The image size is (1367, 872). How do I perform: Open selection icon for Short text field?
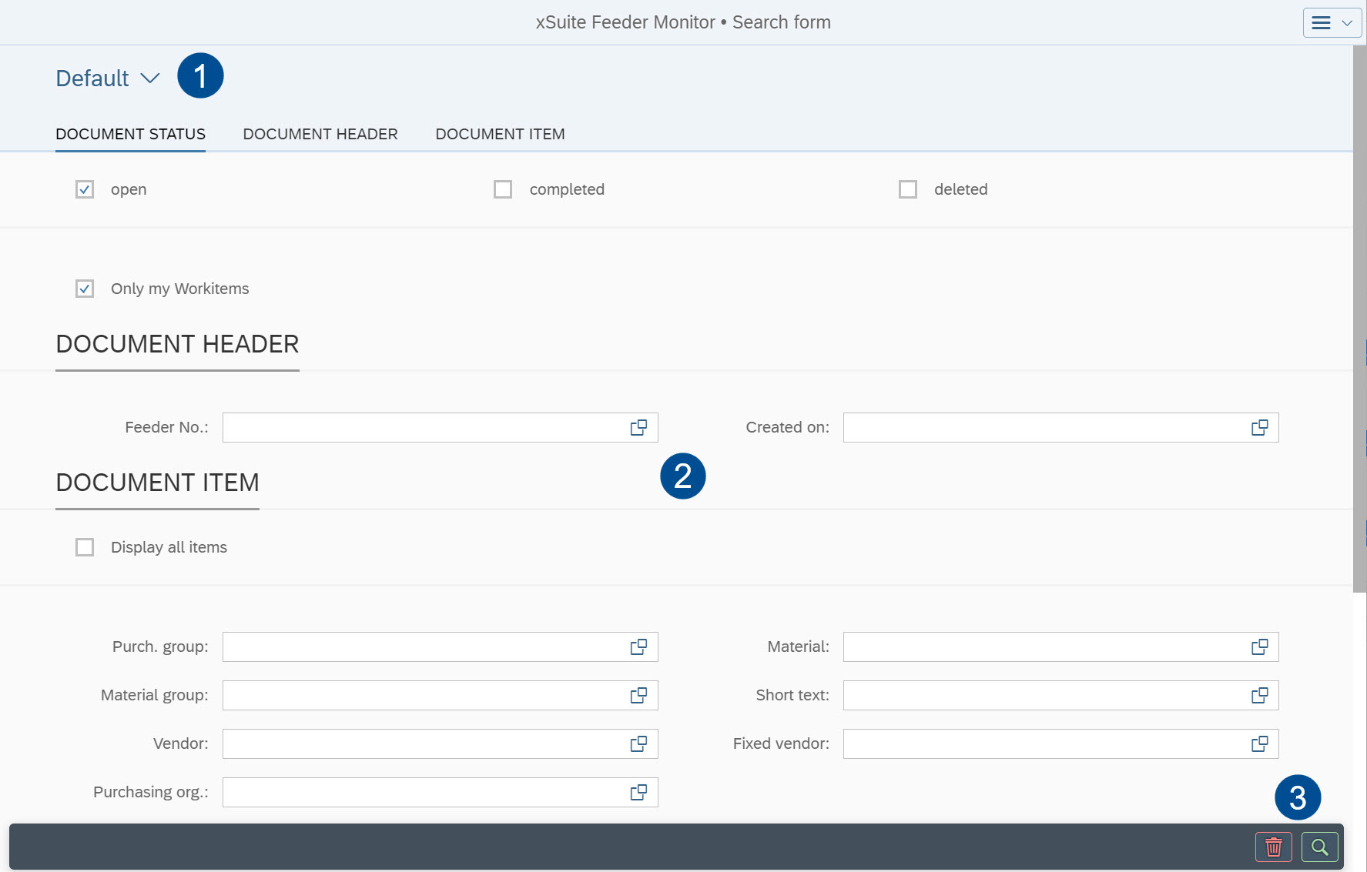pyautogui.click(x=1259, y=696)
